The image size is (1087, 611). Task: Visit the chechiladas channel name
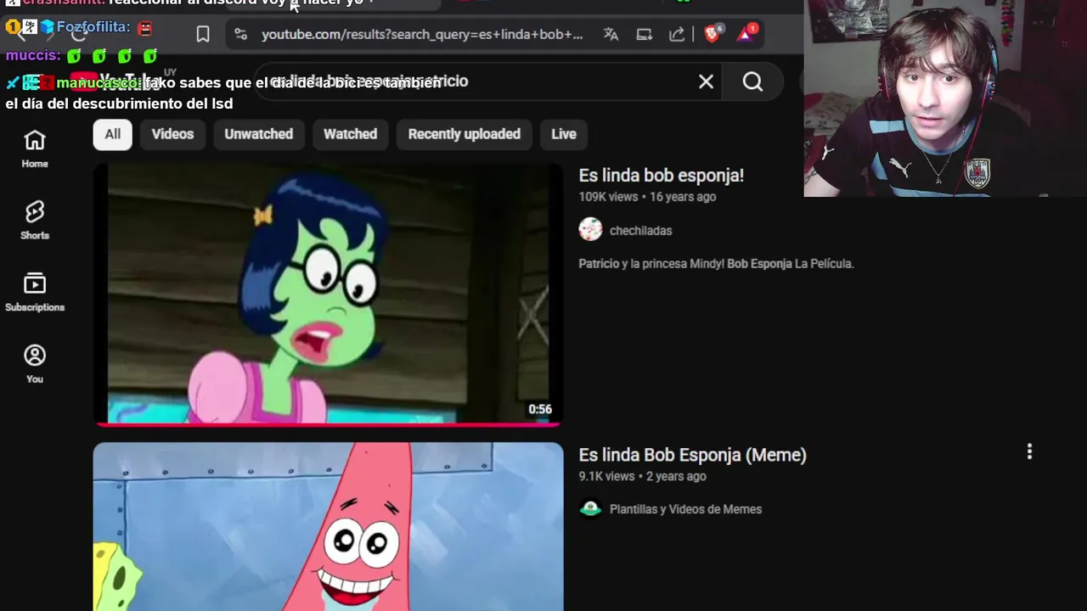coord(640,231)
